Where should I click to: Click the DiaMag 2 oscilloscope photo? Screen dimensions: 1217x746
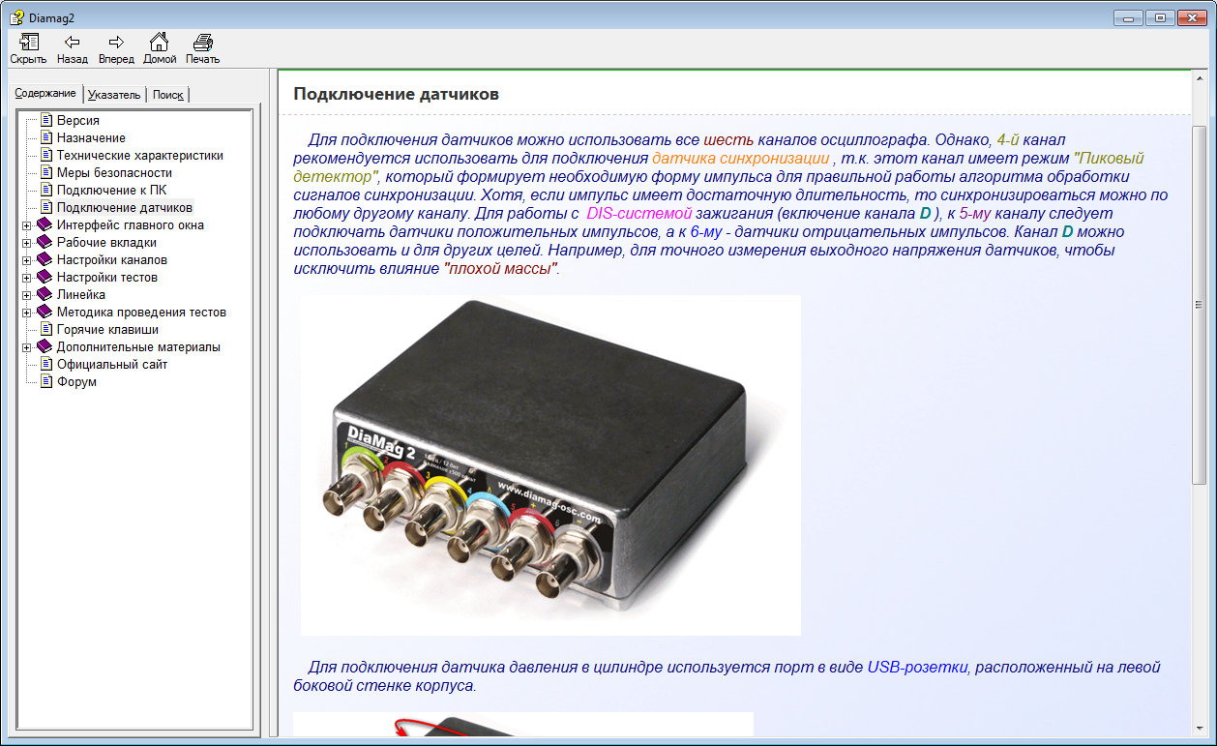(550, 465)
